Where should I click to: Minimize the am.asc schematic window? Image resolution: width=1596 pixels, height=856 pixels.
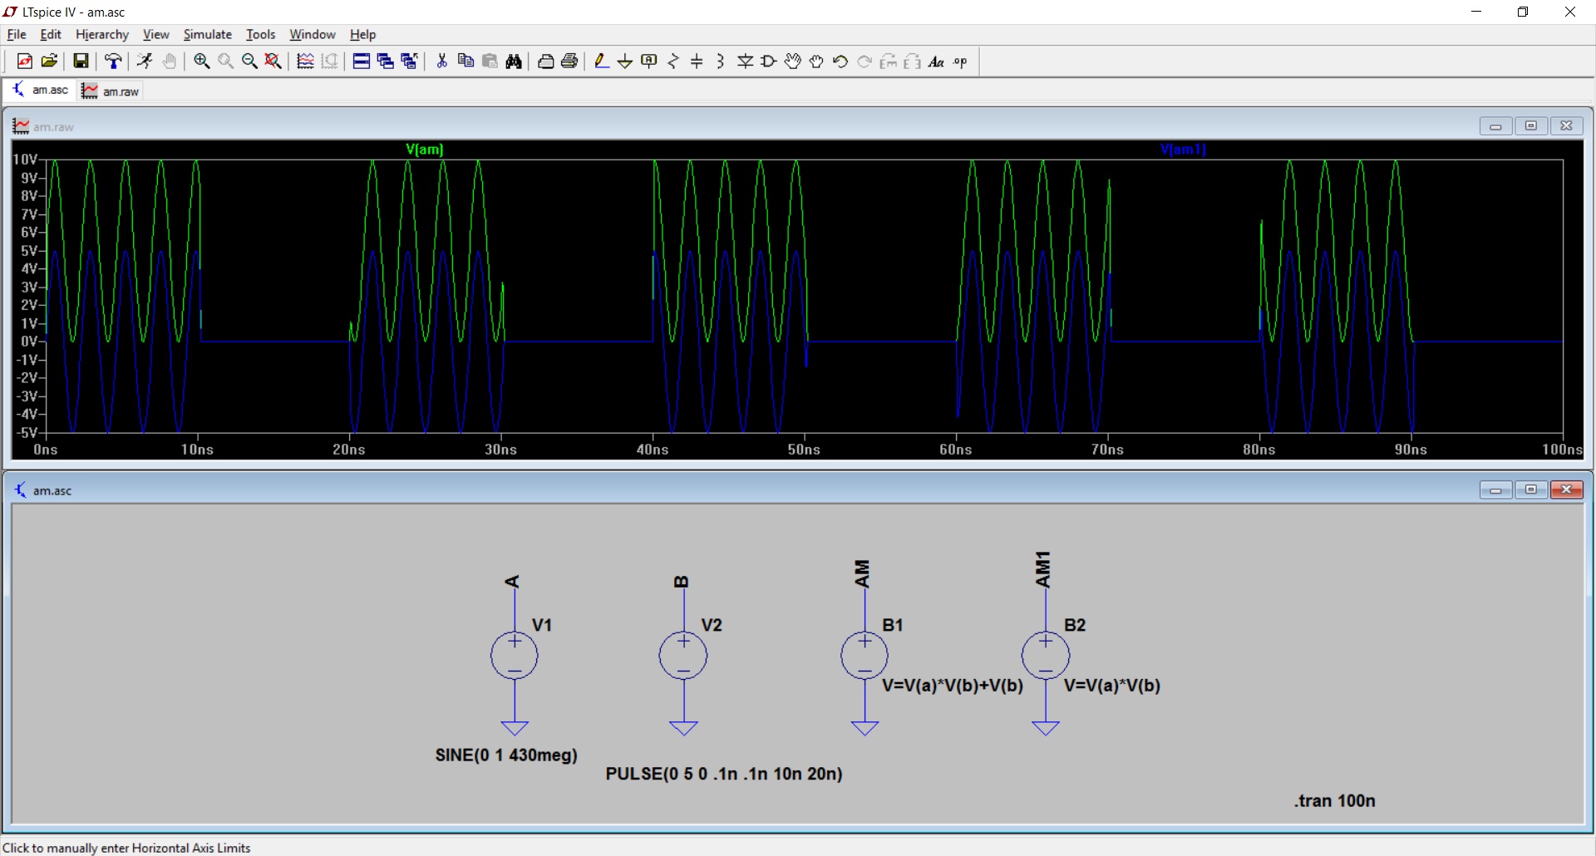coord(1496,489)
